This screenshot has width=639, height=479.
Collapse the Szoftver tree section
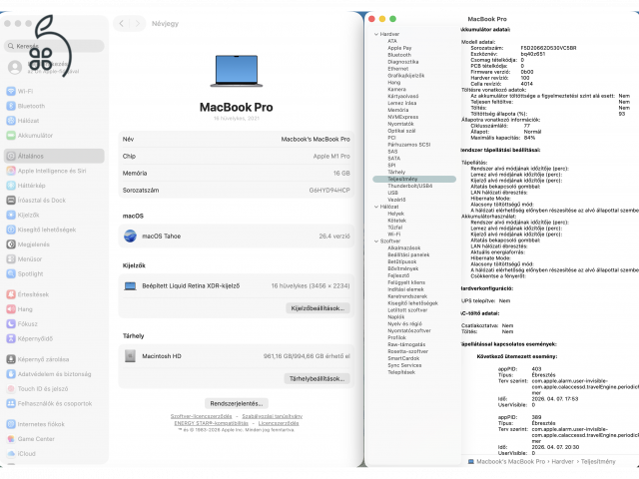[376, 241]
